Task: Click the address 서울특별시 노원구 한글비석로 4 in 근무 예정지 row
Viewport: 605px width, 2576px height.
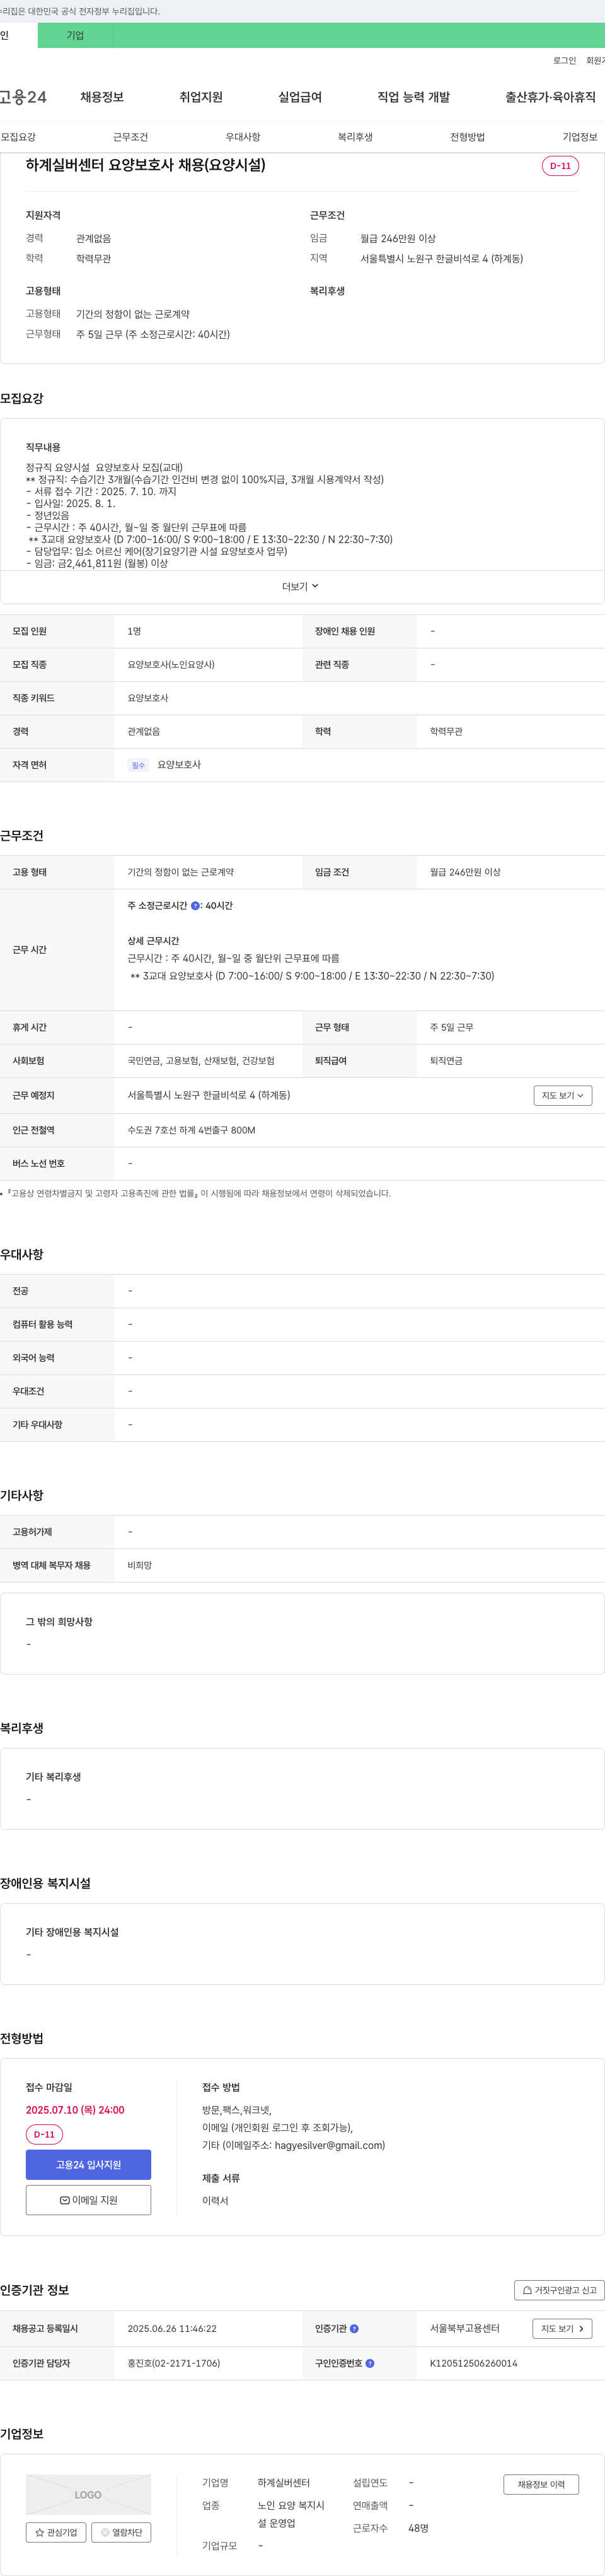Action: tap(209, 1096)
